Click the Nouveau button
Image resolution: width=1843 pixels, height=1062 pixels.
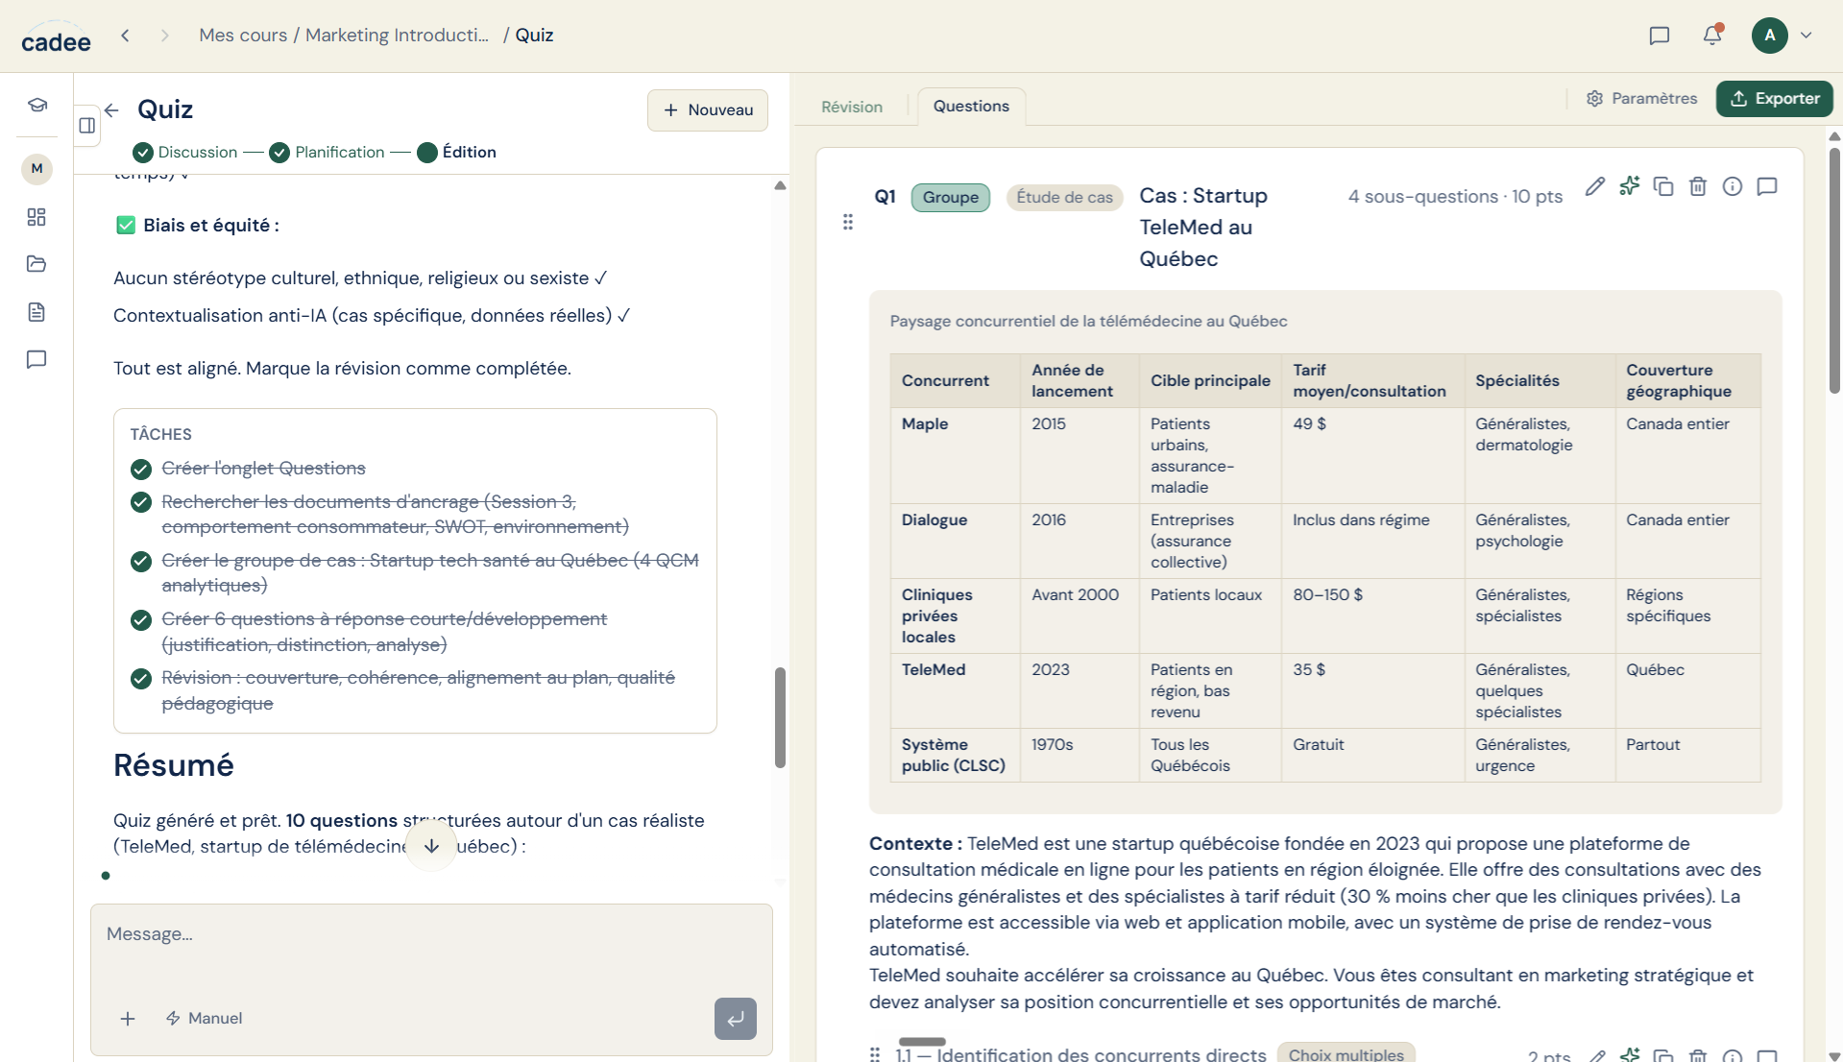(x=708, y=110)
